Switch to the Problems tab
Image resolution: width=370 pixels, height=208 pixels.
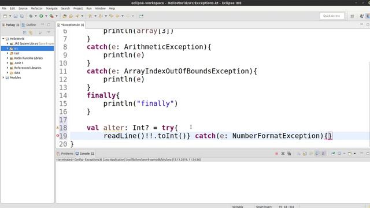(65, 154)
